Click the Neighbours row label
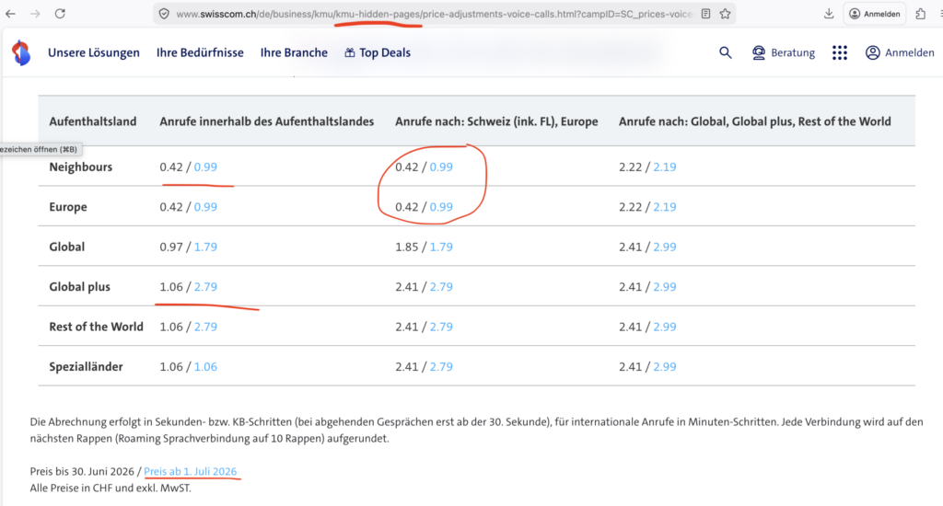Viewport: 943px width, 506px height. pyautogui.click(x=81, y=167)
